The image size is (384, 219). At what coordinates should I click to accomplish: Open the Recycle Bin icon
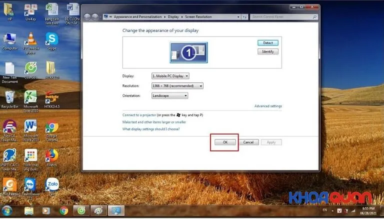(x=9, y=97)
